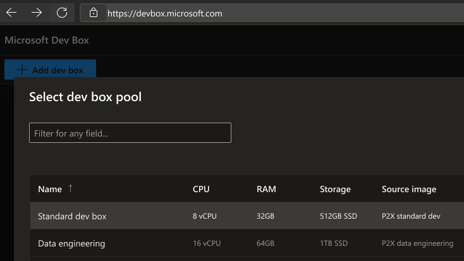Select the Data engineering pool name
The height and width of the screenshot is (261, 464).
click(71, 243)
